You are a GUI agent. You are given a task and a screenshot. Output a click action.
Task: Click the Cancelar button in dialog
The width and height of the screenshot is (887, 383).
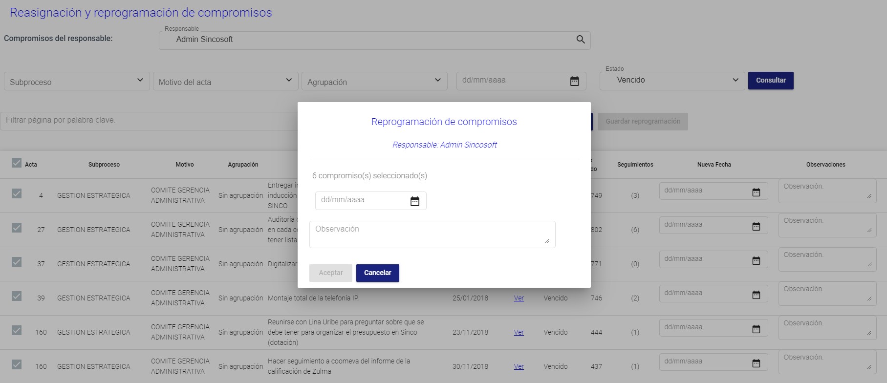[x=378, y=273]
